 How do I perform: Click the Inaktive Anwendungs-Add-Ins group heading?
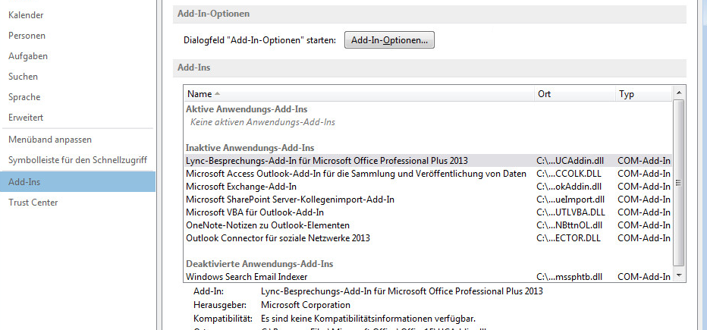pyautogui.click(x=250, y=148)
